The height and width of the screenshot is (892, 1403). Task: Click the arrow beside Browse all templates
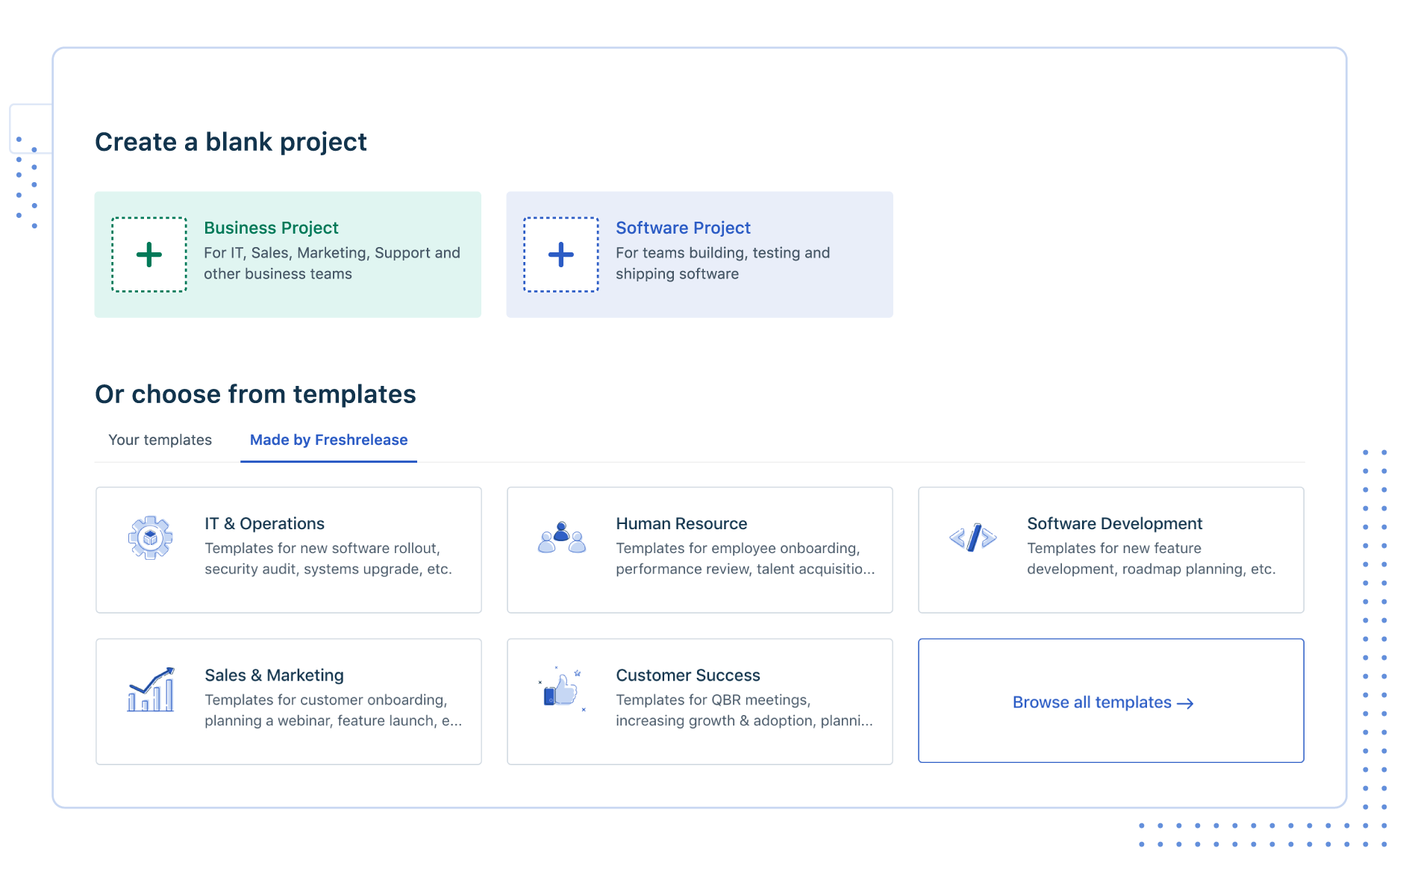[1185, 703]
